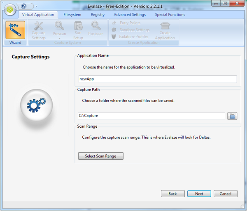
Task: Open Capture Settings tool in ribbon
Action: [x=39, y=30]
